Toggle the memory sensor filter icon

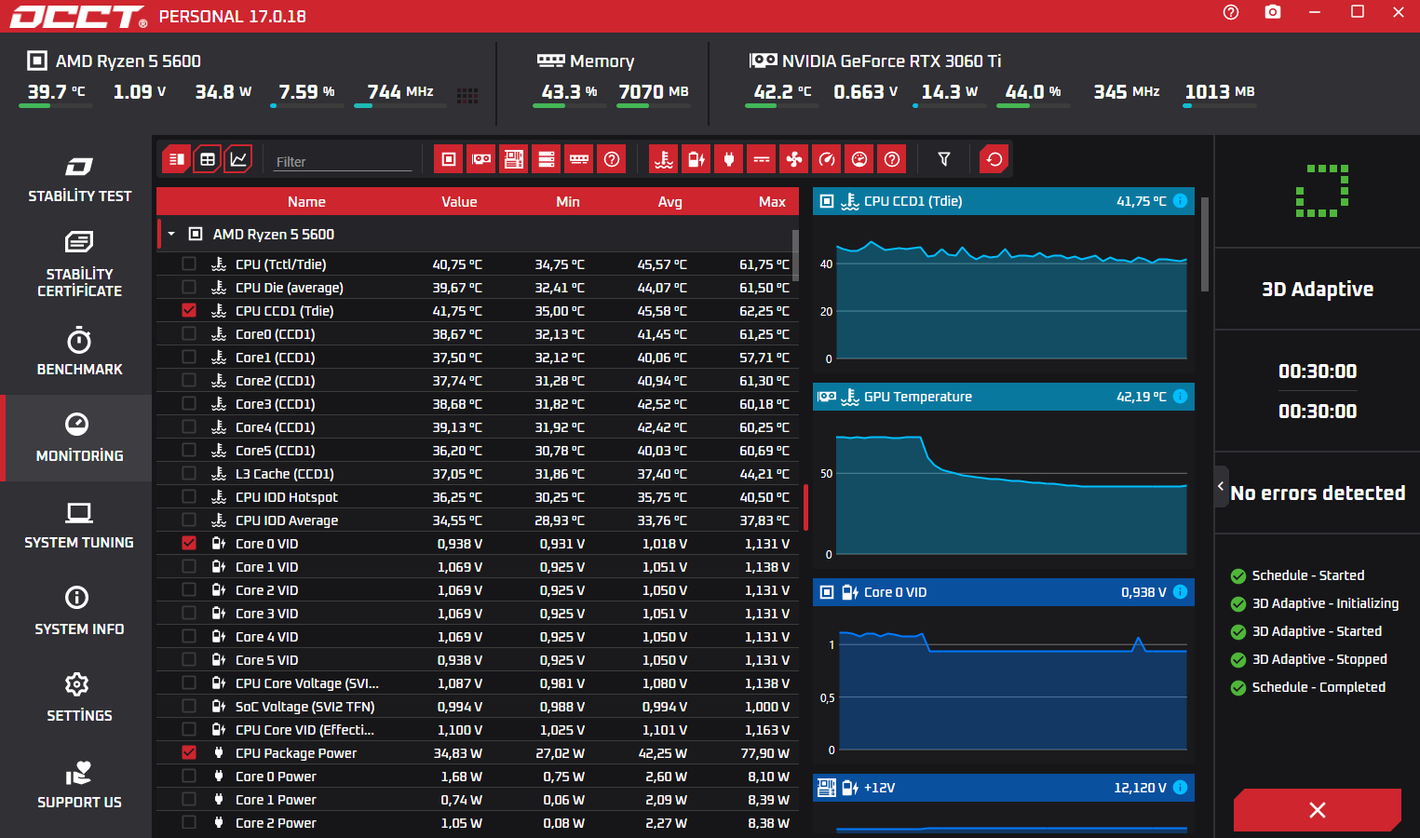pos(579,159)
